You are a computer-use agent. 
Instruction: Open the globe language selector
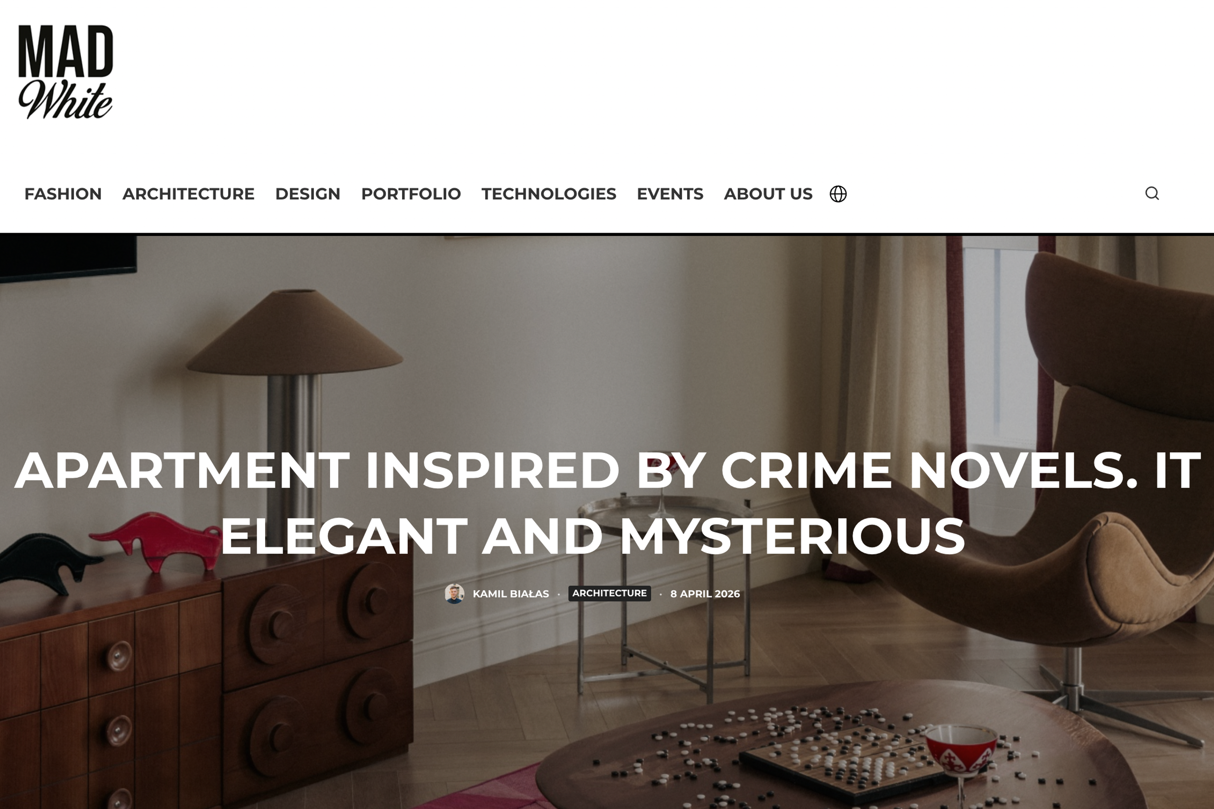coord(838,194)
